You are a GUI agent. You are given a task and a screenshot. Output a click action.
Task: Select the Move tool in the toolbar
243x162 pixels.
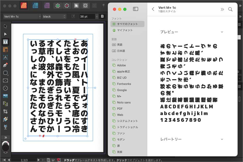[6, 26]
